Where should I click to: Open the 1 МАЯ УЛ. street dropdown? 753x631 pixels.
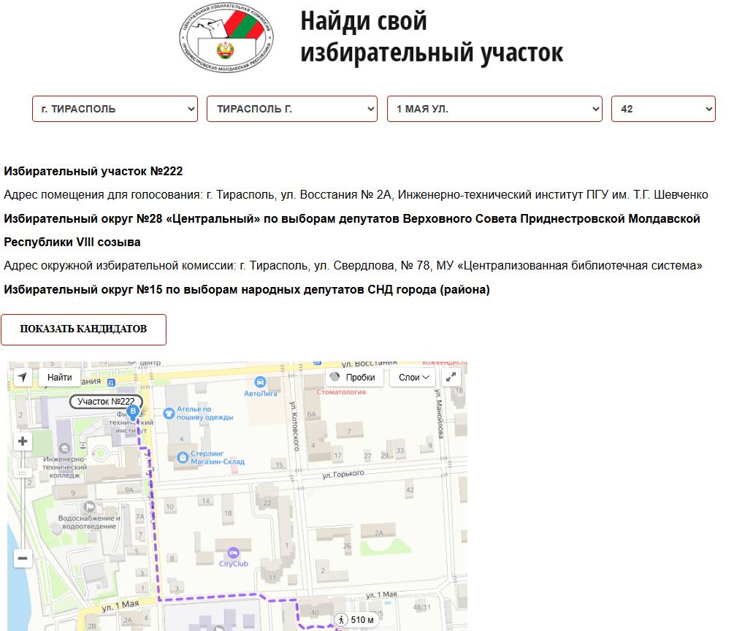tap(494, 109)
